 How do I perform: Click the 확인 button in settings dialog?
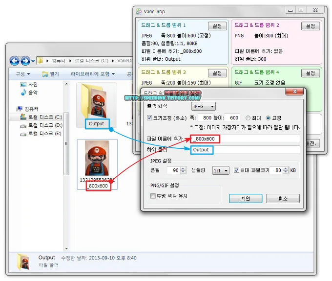tap(246, 198)
